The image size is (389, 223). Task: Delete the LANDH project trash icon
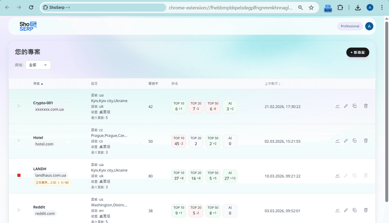click(x=366, y=175)
